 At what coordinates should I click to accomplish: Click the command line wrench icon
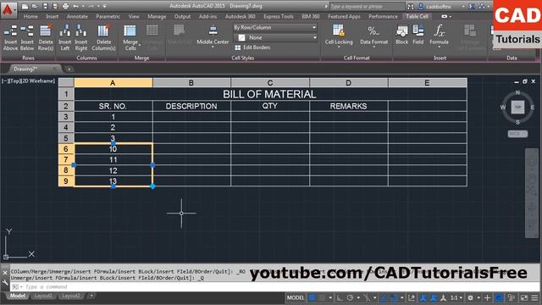pos(5,283)
